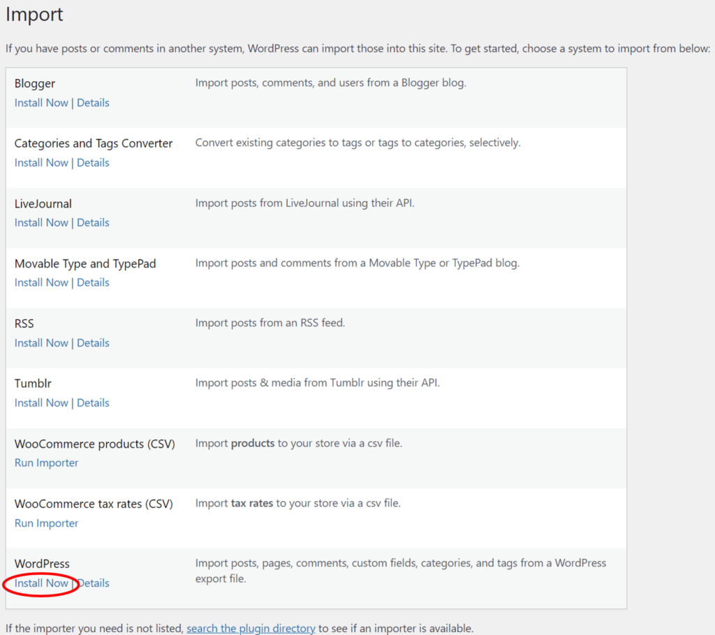Click the Movable Type or TypePad blog description
The width and height of the screenshot is (715, 635).
pyautogui.click(x=357, y=263)
